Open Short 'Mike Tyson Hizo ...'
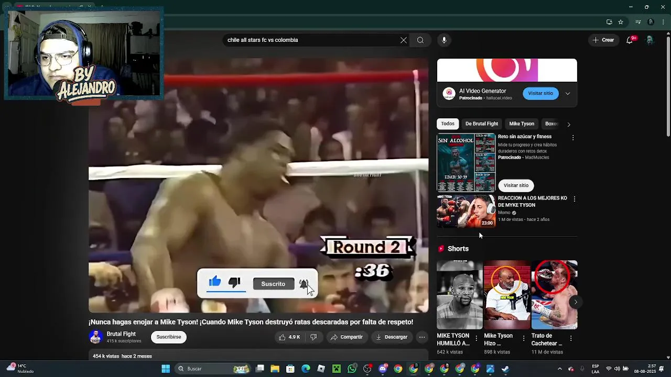The width and height of the screenshot is (671, 377). [x=506, y=295]
